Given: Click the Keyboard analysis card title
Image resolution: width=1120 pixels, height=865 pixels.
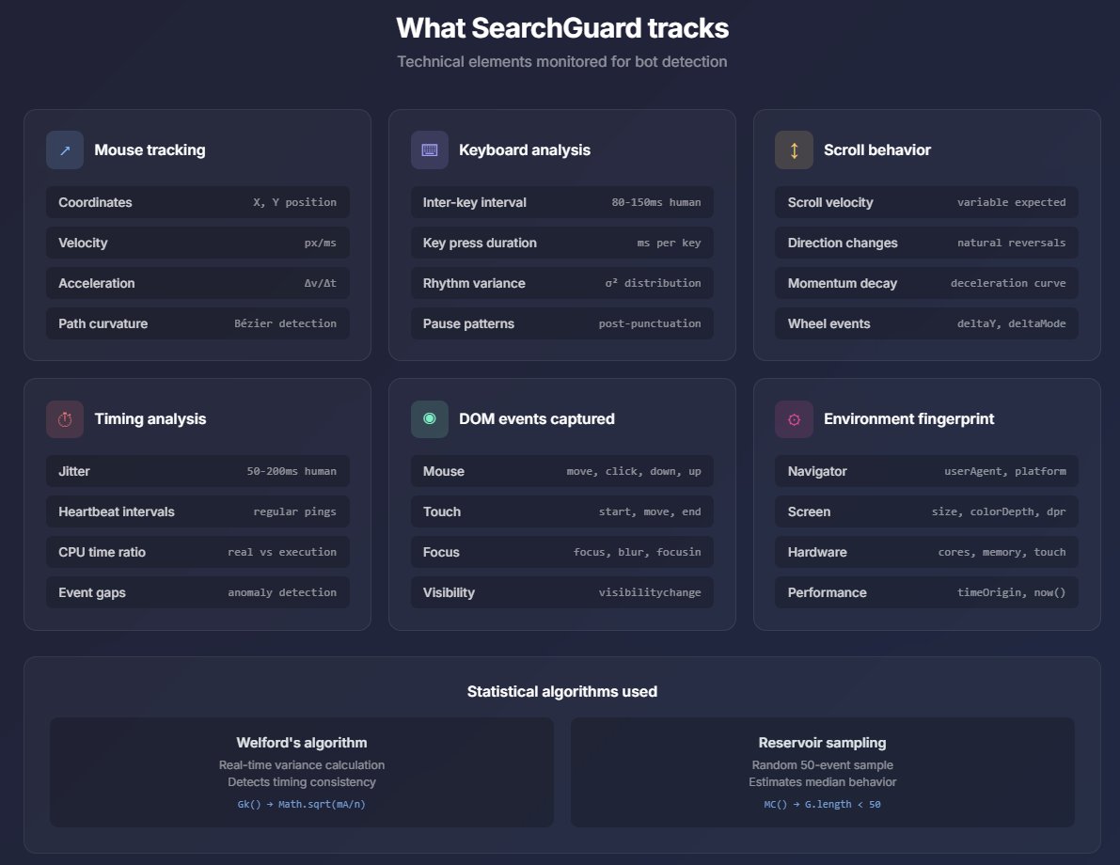Looking at the screenshot, I should [x=525, y=150].
